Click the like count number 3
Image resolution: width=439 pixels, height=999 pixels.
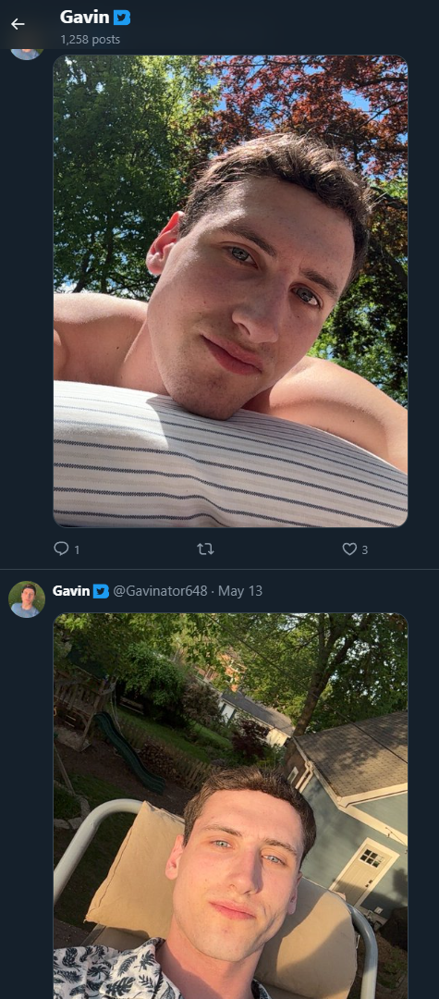click(364, 549)
